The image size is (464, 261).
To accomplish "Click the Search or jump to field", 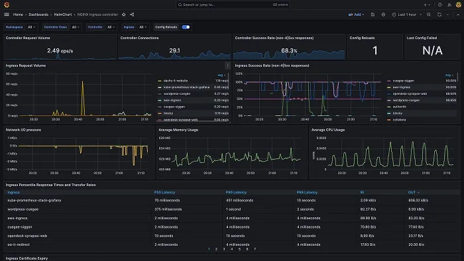I will coord(233,5).
